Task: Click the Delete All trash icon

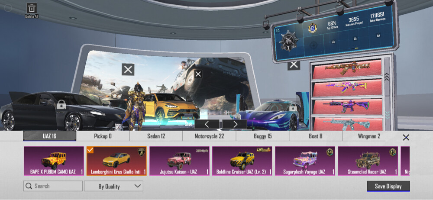Action: click(32, 8)
